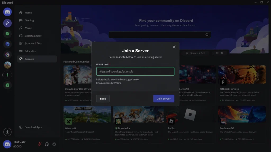Screen dimensions: 271x152
Task: Open User Settings gear icon
Action: point(54,144)
